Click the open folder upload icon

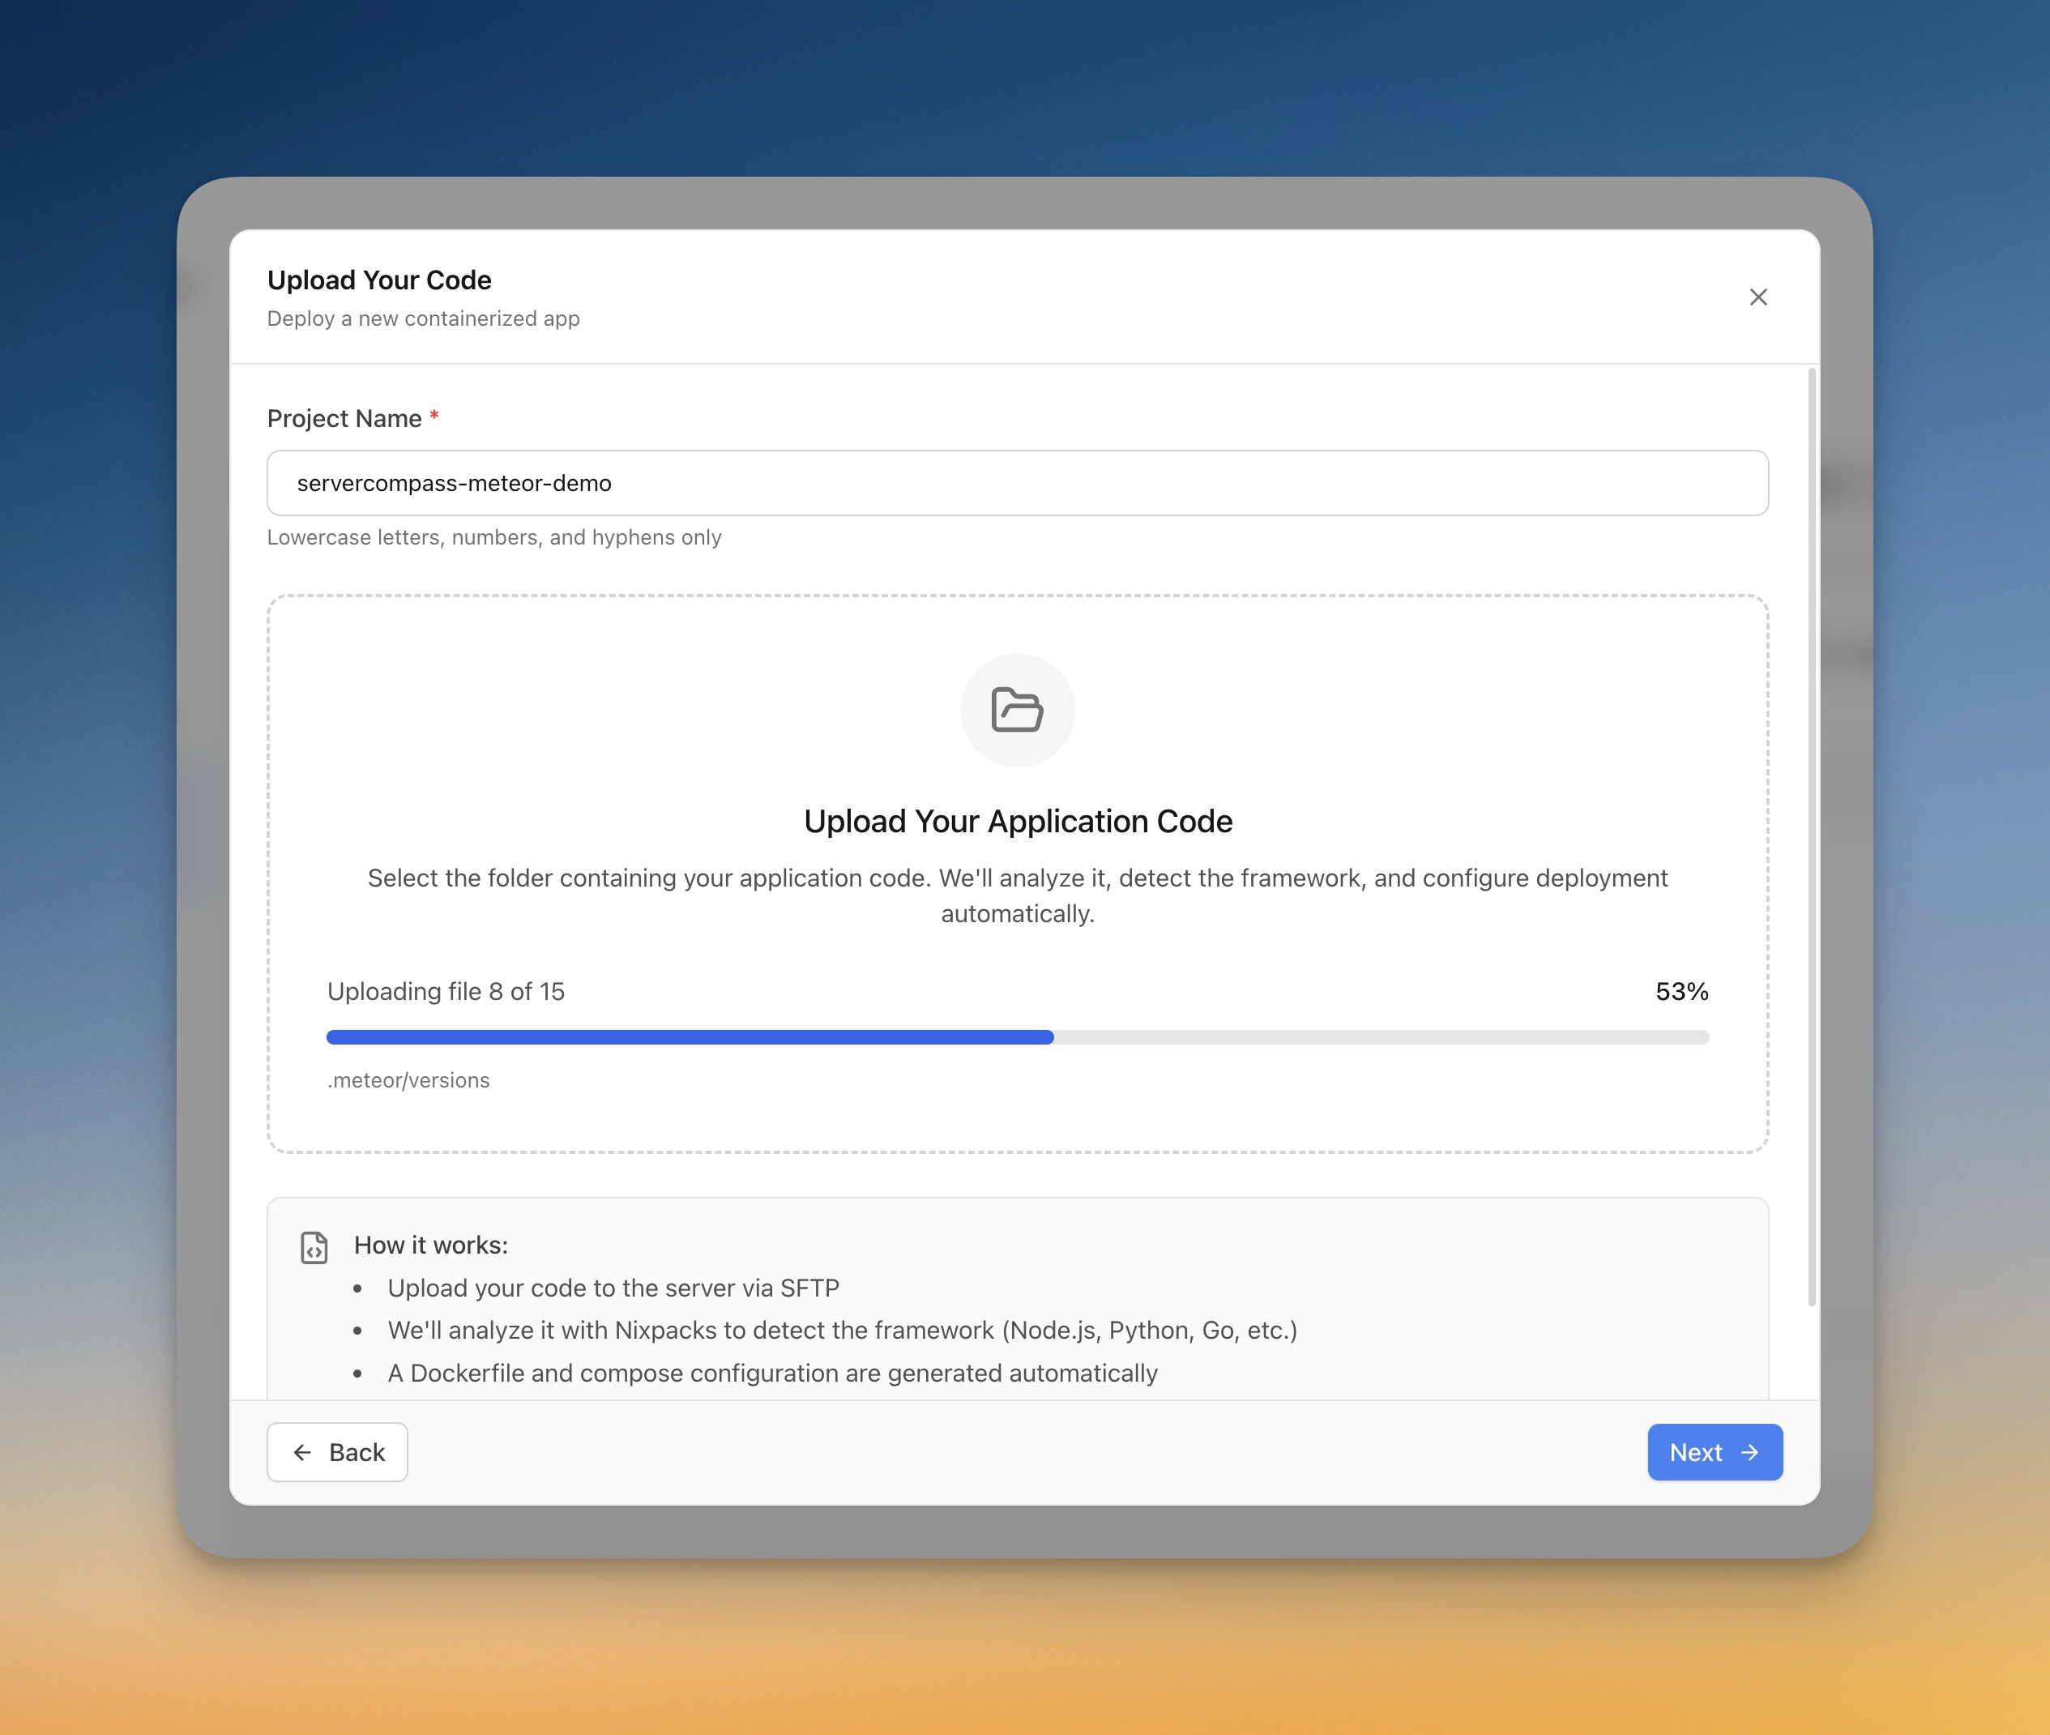[x=1018, y=710]
